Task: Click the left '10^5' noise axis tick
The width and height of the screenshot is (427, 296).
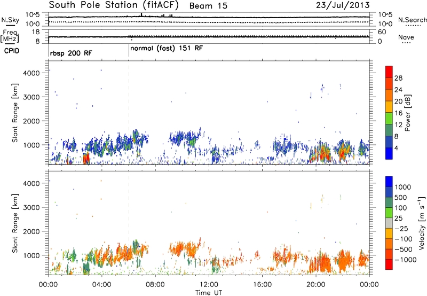Action: click(x=33, y=15)
